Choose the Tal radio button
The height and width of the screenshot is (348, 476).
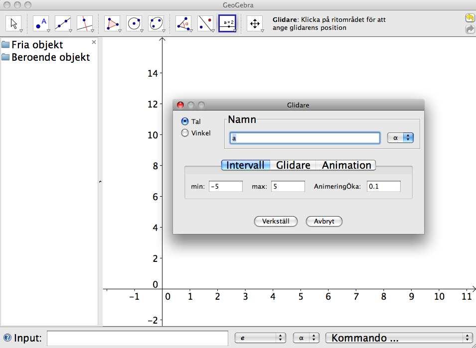tap(185, 121)
